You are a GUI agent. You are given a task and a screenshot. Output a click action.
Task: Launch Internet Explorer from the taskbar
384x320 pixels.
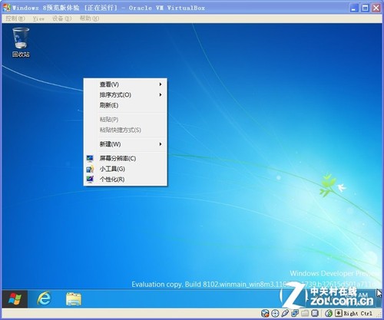point(44,299)
